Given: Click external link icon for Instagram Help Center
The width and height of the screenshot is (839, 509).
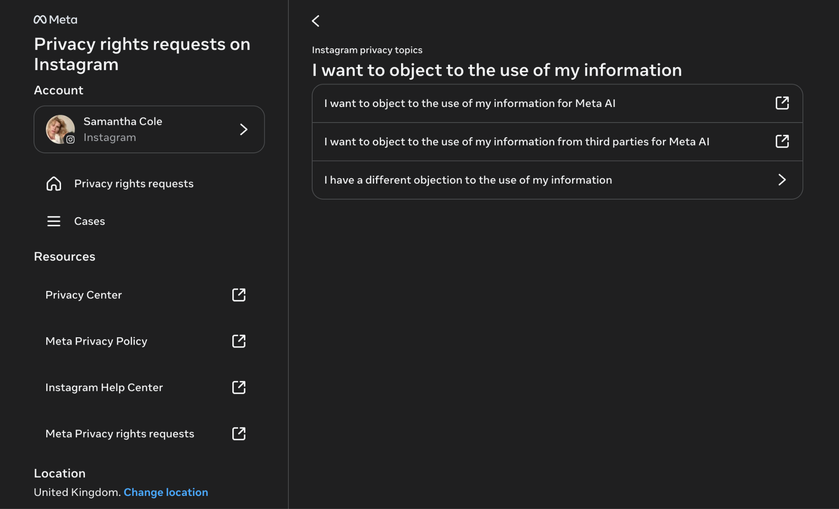Looking at the screenshot, I should pyautogui.click(x=239, y=388).
